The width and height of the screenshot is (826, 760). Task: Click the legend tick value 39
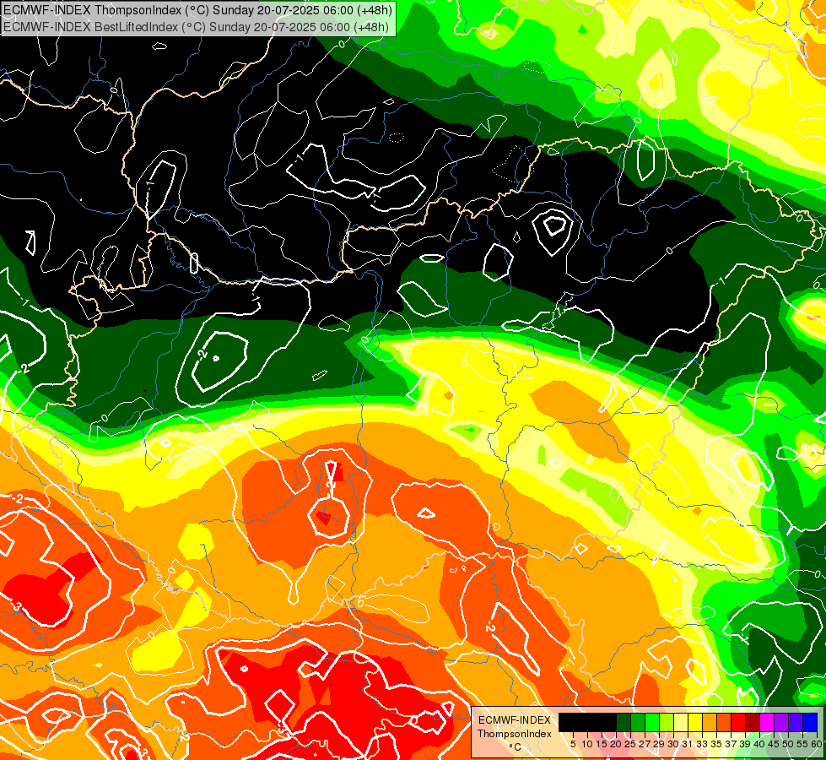pos(745,744)
